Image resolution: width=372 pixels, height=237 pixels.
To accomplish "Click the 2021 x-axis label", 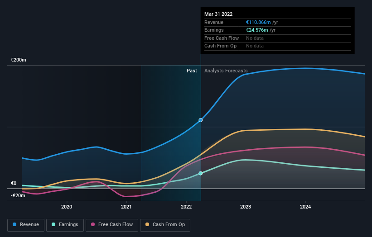I will pos(126,207).
